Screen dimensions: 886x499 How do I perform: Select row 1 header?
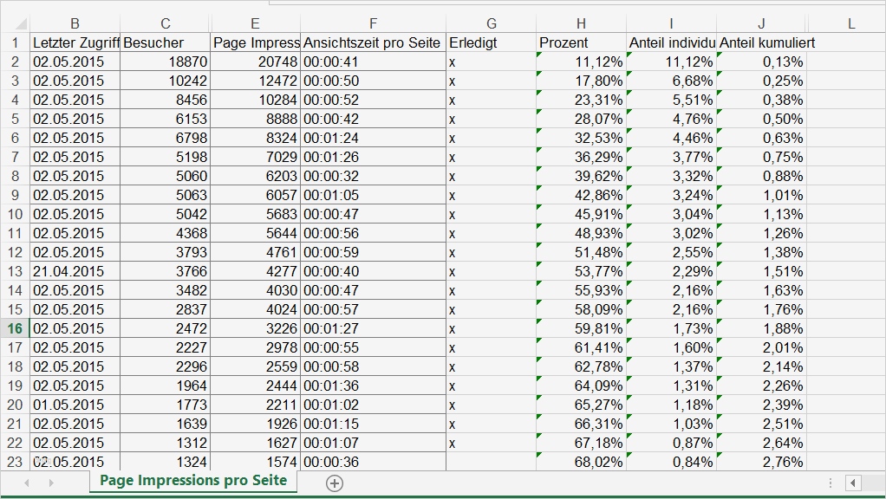click(16, 43)
